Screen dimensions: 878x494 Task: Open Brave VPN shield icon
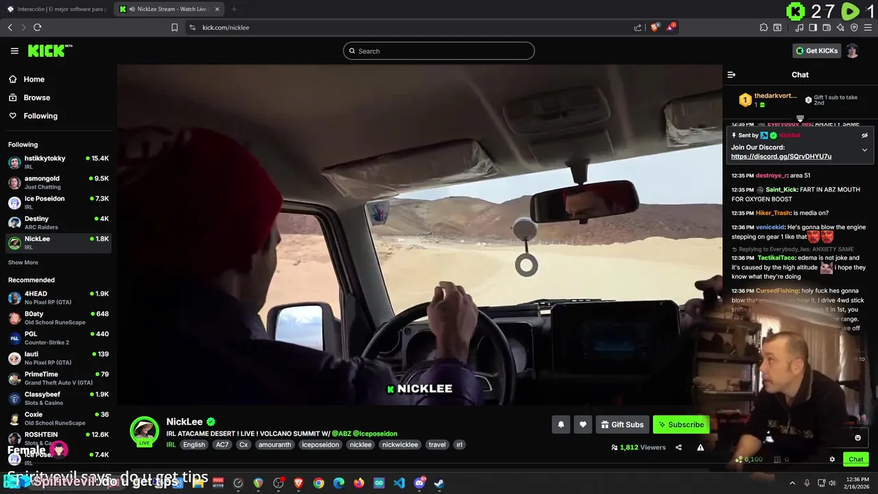[x=854, y=27]
